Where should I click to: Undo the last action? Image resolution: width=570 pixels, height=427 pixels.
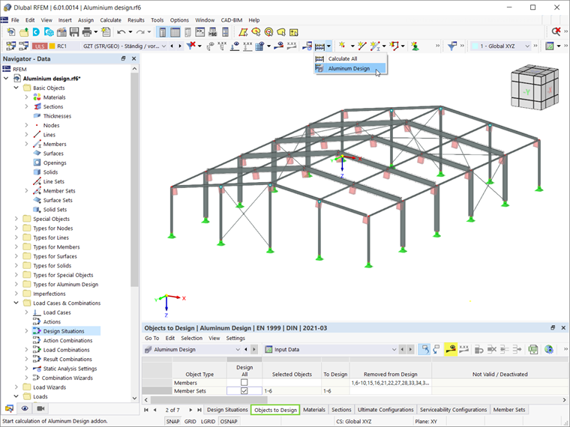pos(121,32)
